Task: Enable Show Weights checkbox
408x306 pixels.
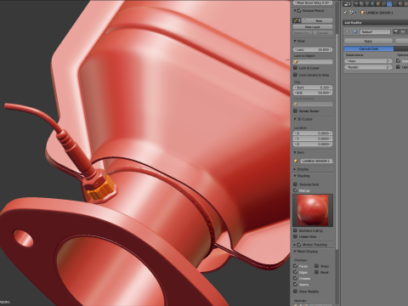Action: coord(295,292)
